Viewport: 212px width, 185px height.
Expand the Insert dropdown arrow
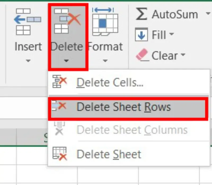(28, 61)
